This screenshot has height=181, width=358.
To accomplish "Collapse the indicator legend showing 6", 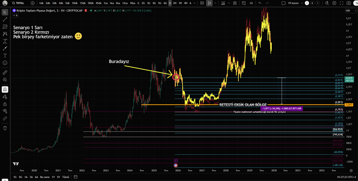I will pos(15,15).
